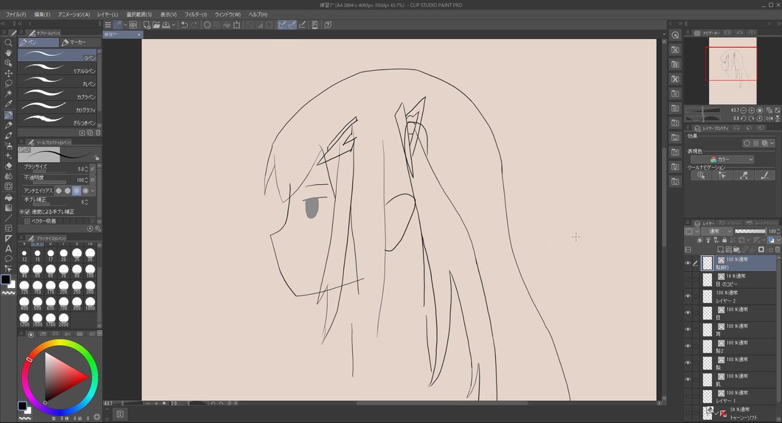The width and height of the screenshot is (782, 423).
Task: Open brush size dynamics button
Action: point(93,169)
